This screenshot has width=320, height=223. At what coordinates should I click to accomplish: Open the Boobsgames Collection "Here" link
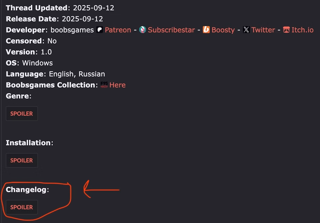coord(117,85)
